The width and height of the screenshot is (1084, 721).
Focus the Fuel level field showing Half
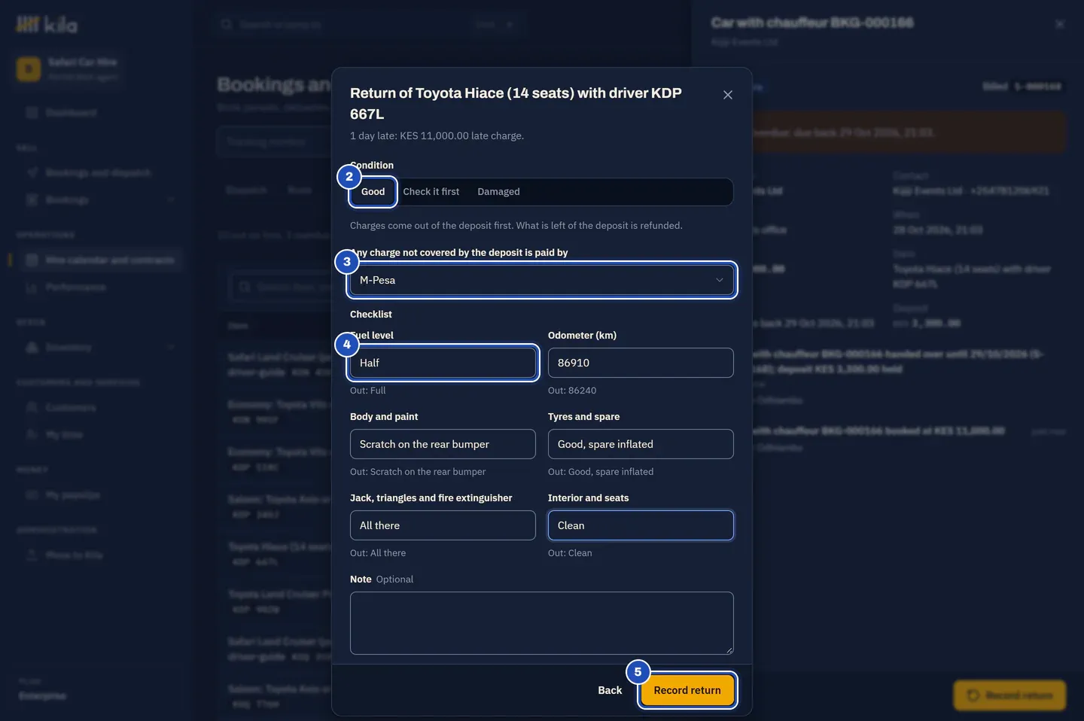click(x=443, y=363)
